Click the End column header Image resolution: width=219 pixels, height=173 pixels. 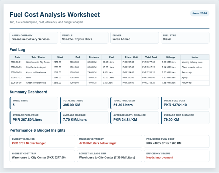[x=78, y=57]
